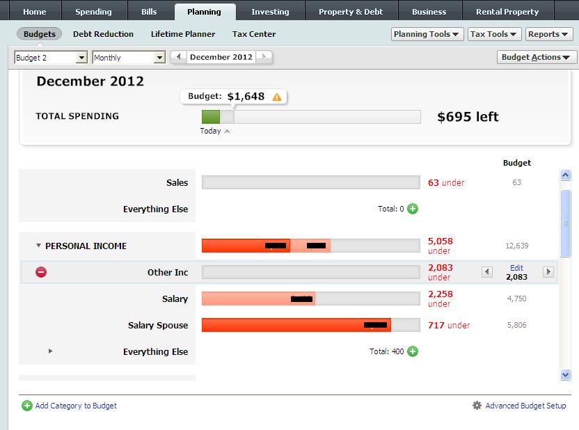Open the Budget Actions menu
The height and width of the screenshot is (430, 579).
[536, 57]
